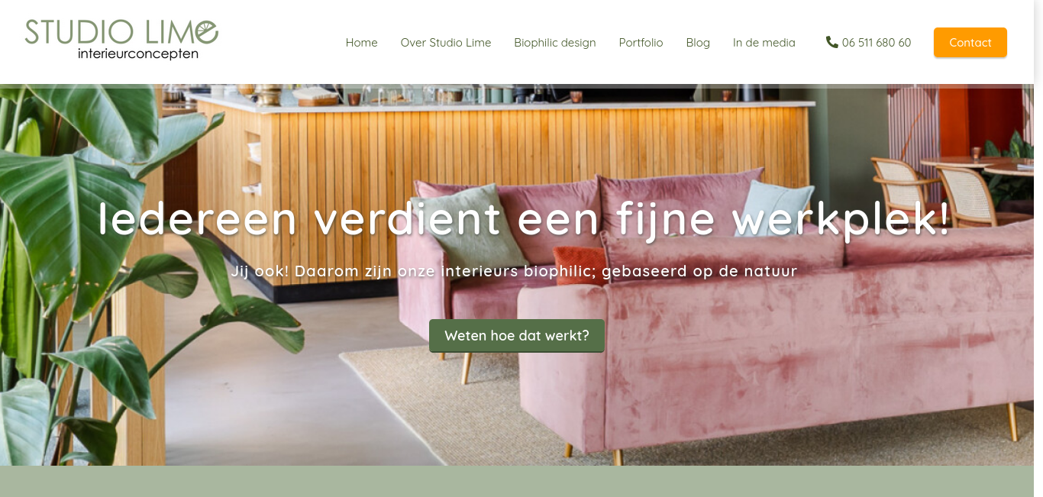Click the Studio Lime logo
Screen dimensions: 1043x497
point(121,40)
